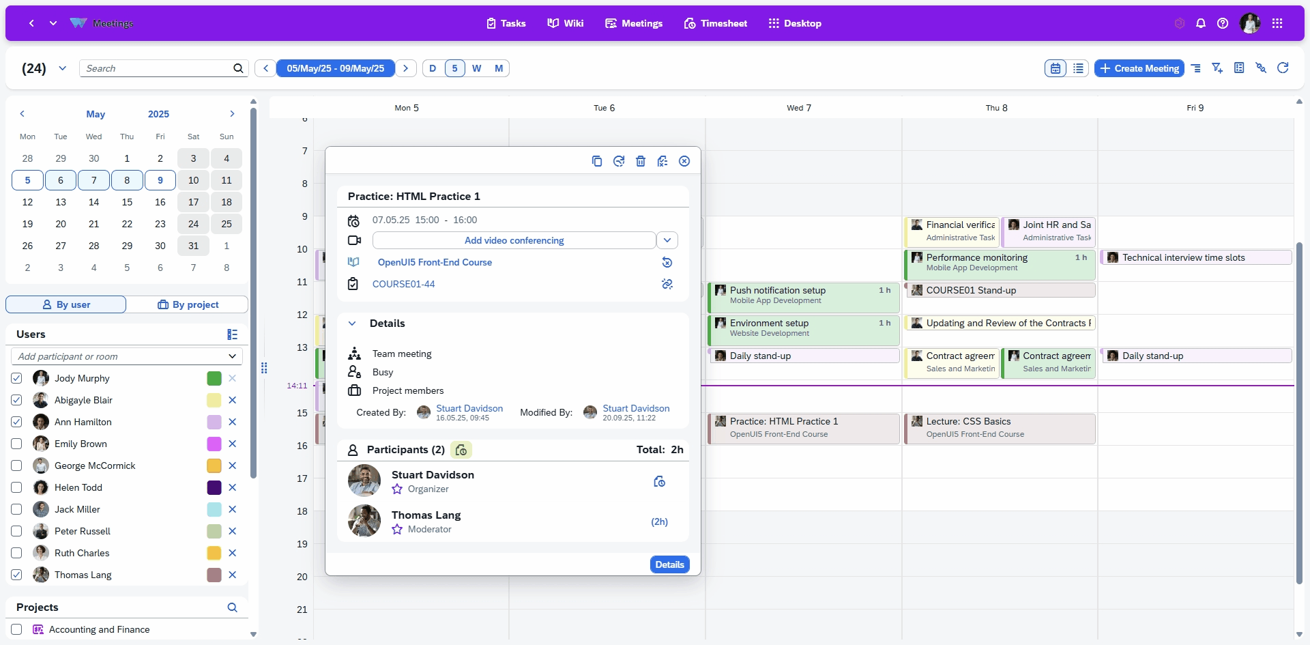Open the Timesheet menu item
This screenshot has height=645, width=1310.
[715, 23]
